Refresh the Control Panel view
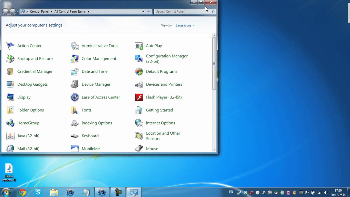Viewport: 350px width, 197px height. [x=149, y=11]
